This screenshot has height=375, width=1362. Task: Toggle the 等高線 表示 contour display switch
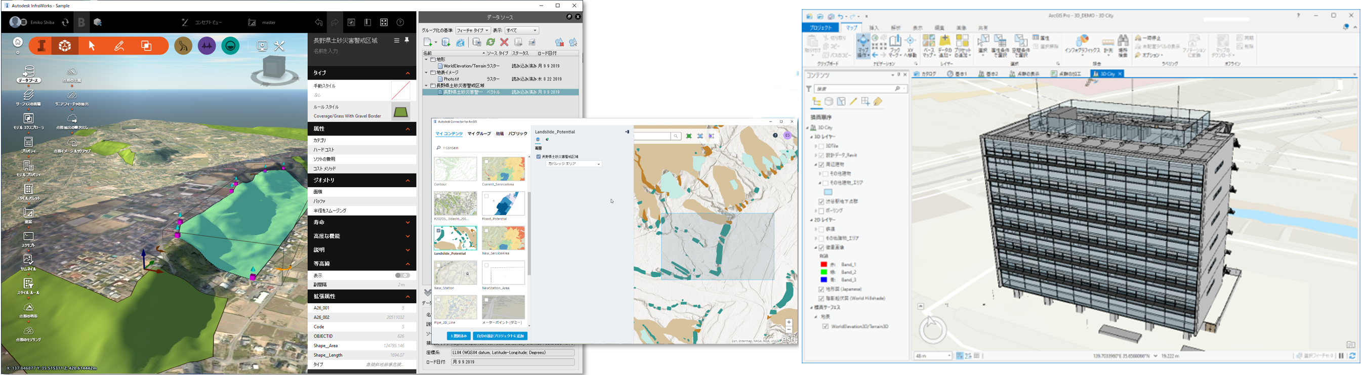click(402, 275)
